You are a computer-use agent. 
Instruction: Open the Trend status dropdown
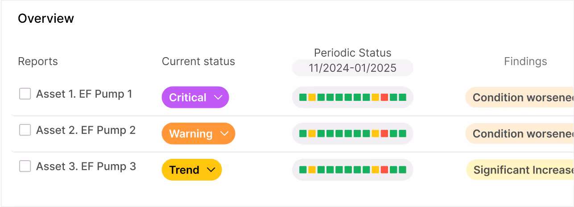(192, 170)
